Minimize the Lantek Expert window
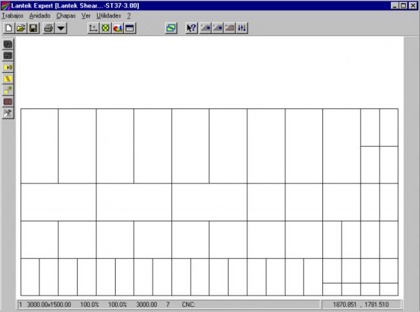420x312 pixels. click(x=394, y=6)
